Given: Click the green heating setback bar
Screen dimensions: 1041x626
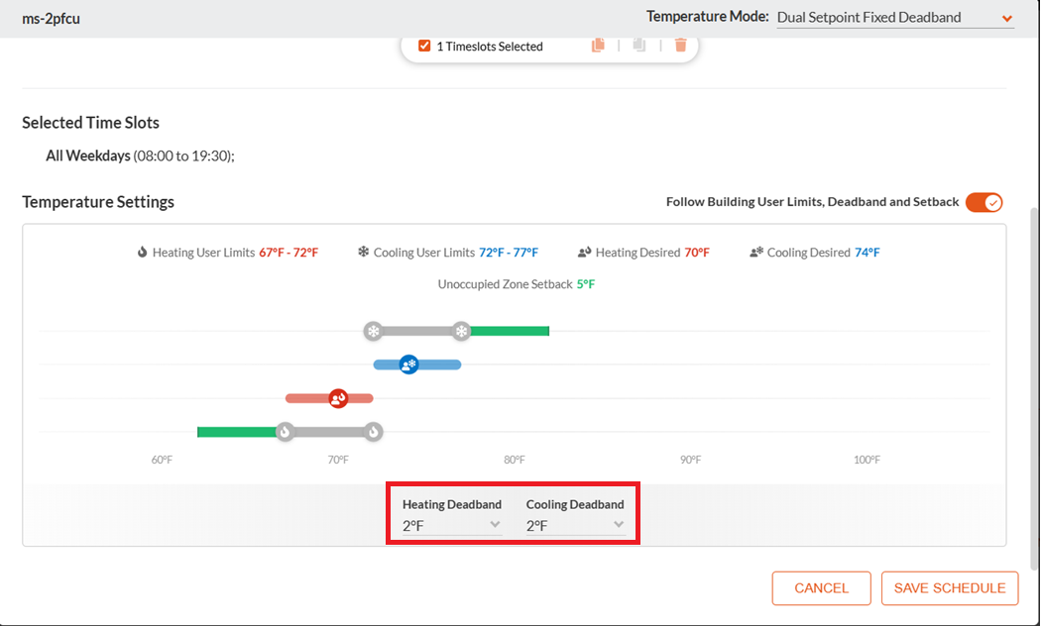Looking at the screenshot, I should [x=237, y=433].
